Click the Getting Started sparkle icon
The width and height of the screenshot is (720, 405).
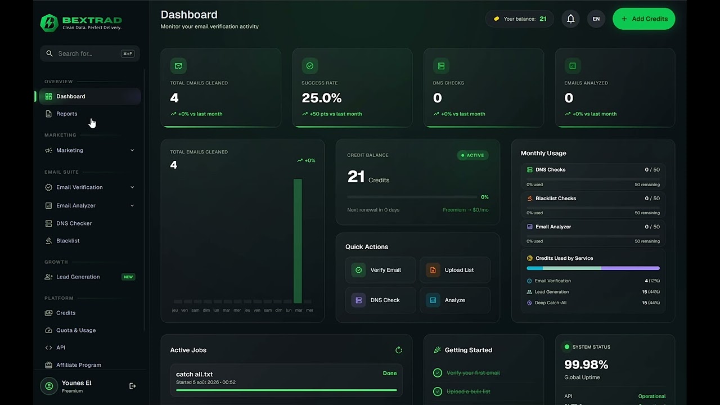pyautogui.click(x=437, y=350)
